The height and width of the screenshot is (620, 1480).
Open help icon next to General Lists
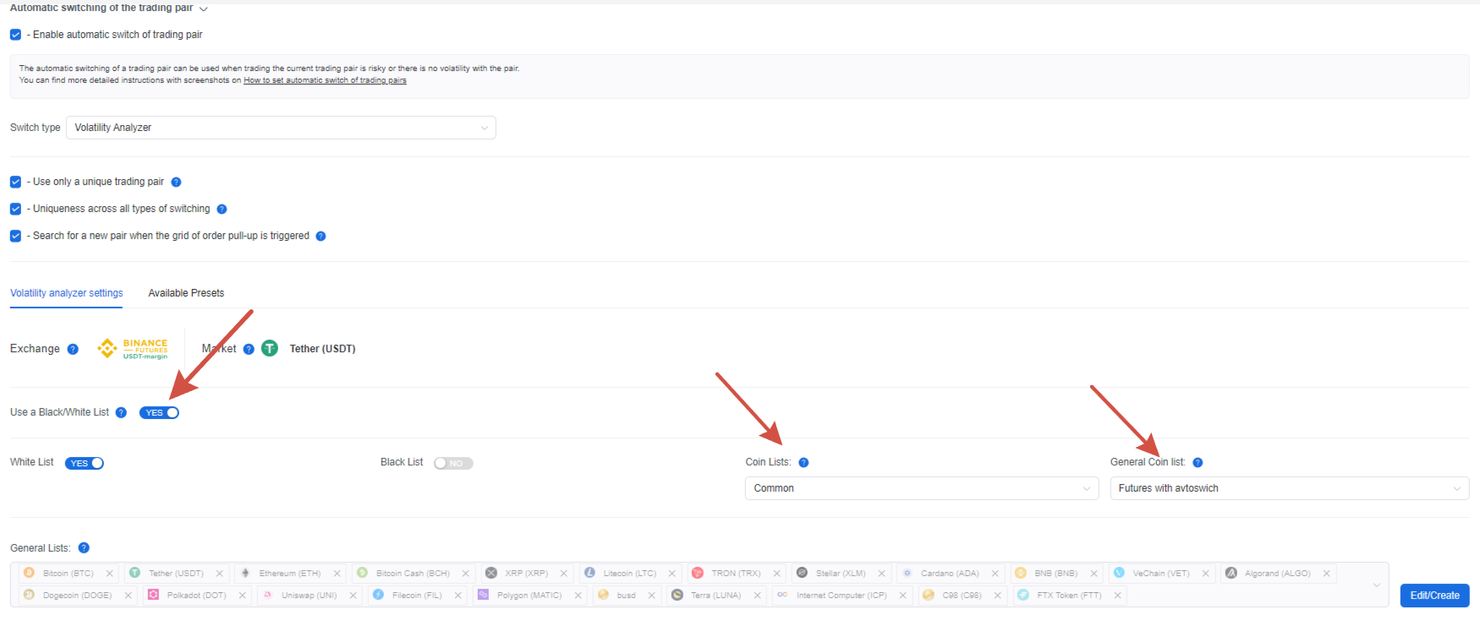coord(84,547)
